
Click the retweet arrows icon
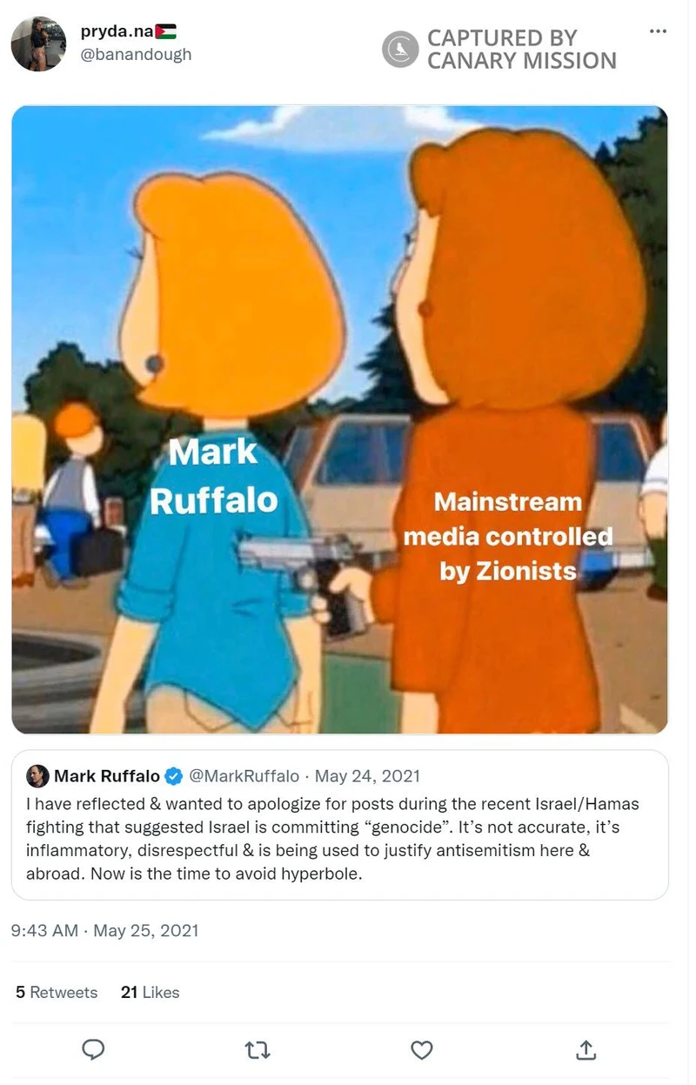pos(258,1051)
